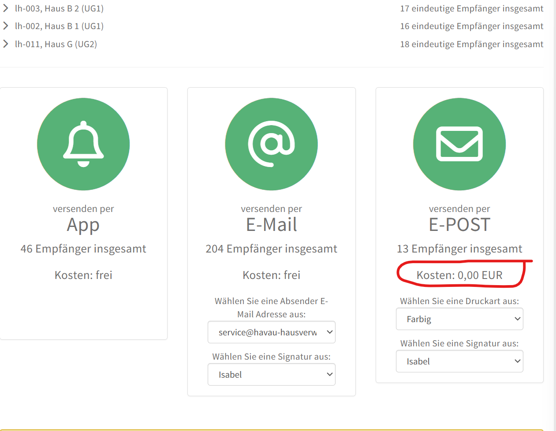Image resolution: width=556 pixels, height=431 pixels.
Task: Select the 'lh-002, Haus B 1 (UG1)' entry
Action: (x=59, y=26)
